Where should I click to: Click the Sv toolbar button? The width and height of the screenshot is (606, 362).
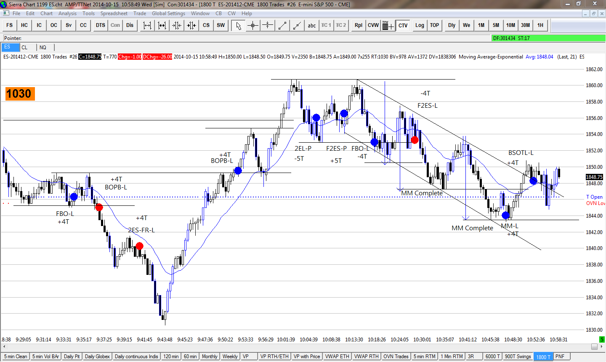(x=69, y=25)
